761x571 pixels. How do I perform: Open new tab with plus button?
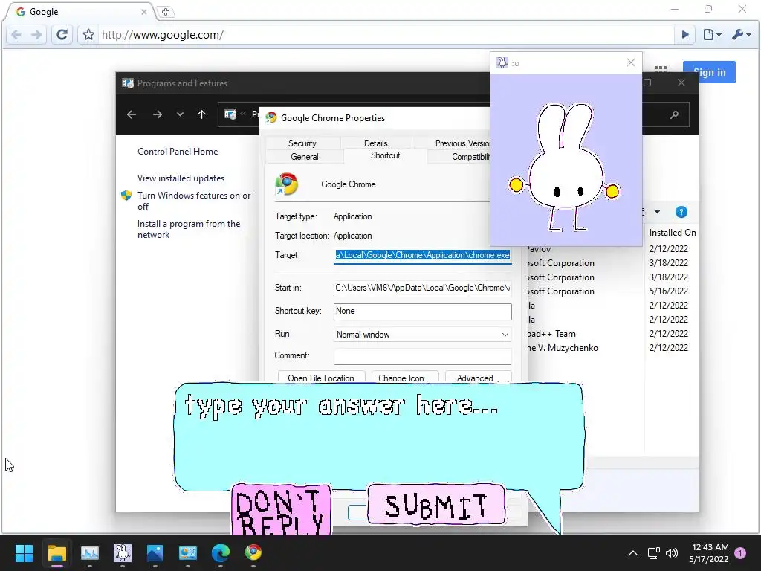(x=166, y=12)
